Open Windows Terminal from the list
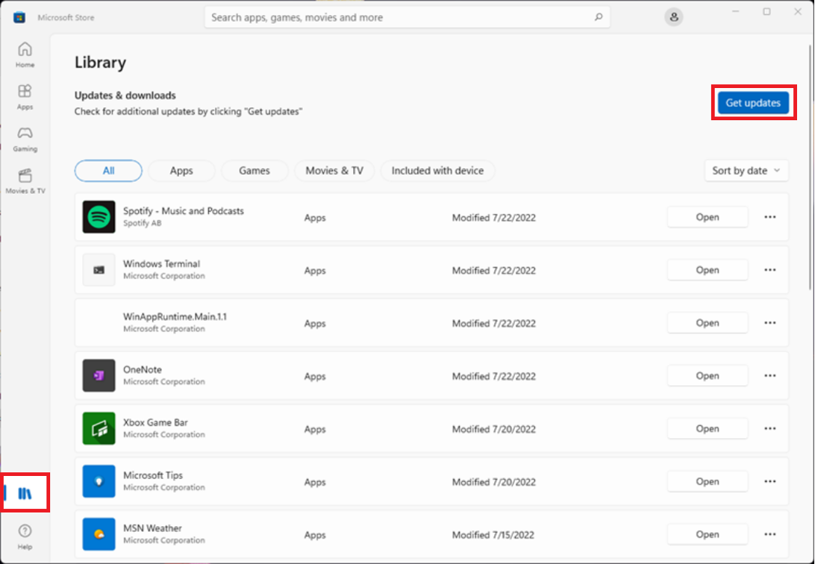The height and width of the screenshot is (564, 815). coord(707,270)
